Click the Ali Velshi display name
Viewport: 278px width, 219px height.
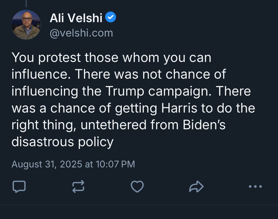pos(76,18)
